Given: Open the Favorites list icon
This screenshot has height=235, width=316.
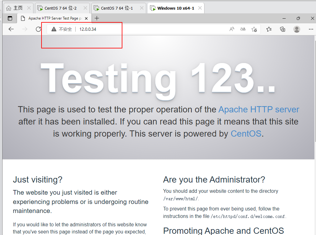Looking at the screenshot, I should 269,29.
